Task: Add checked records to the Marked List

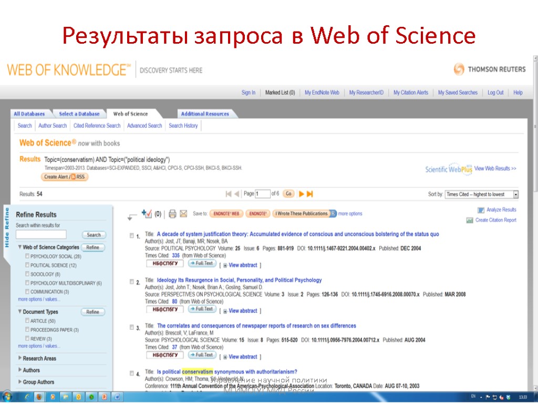Action: pos(147,214)
